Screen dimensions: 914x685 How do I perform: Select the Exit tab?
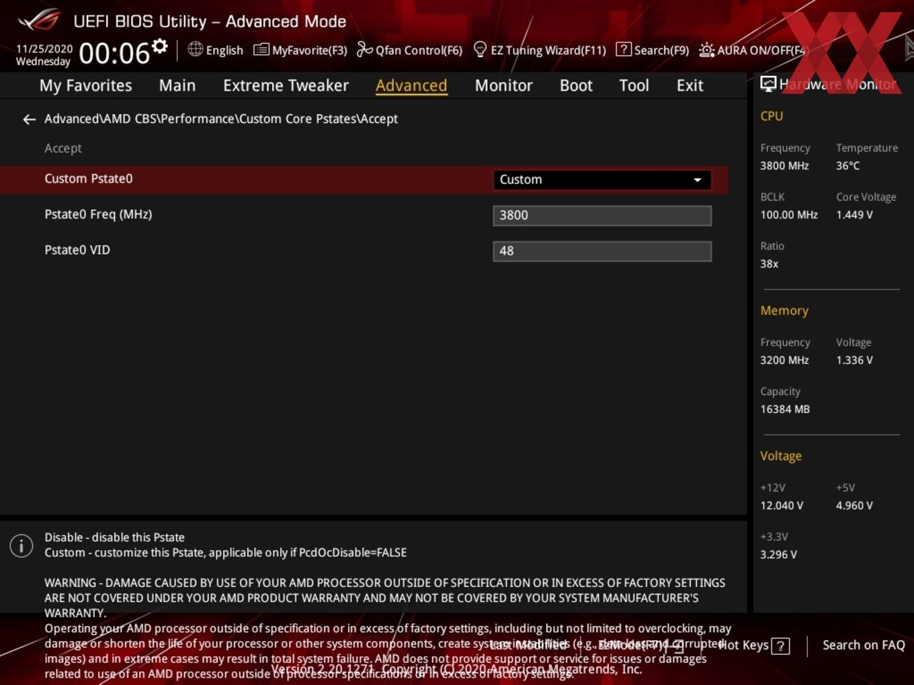point(690,85)
